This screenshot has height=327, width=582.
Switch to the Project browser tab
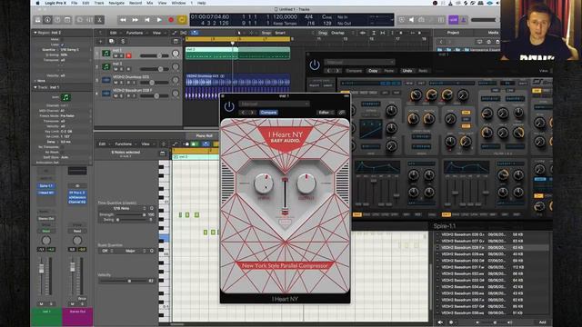tap(453, 33)
